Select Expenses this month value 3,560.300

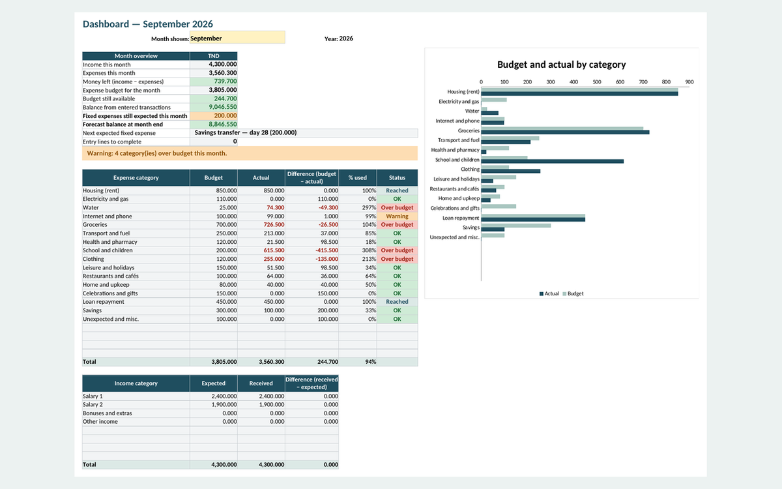tap(214, 73)
